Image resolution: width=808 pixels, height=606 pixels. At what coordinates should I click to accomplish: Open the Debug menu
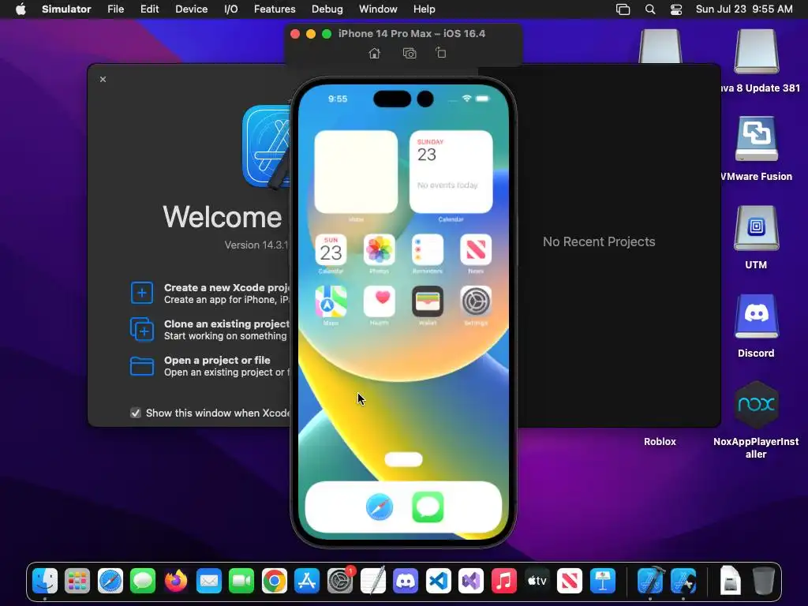327,9
